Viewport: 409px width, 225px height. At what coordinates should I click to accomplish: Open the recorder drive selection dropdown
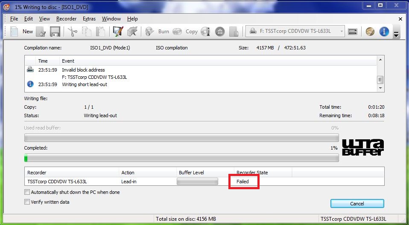[340, 31]
